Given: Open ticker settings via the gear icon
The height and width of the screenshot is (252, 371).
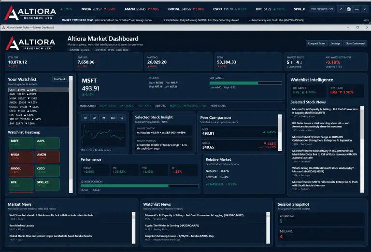Looking at the screenshot, I should click(349, 9).
